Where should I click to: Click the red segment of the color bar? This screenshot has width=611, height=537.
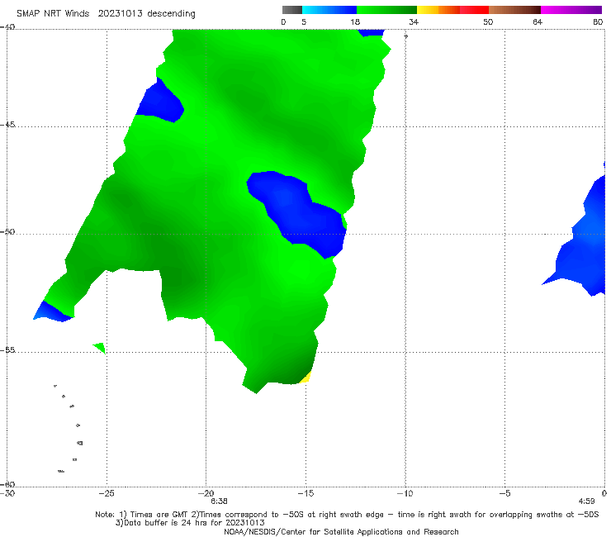tap(474, 10)
